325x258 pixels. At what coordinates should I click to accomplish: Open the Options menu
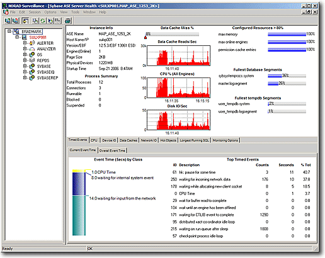[50, 12]
